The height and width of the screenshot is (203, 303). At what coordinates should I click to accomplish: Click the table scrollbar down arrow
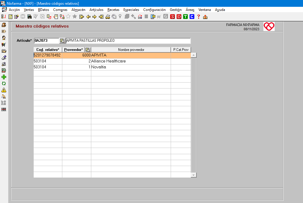click(x=193, y=175)
